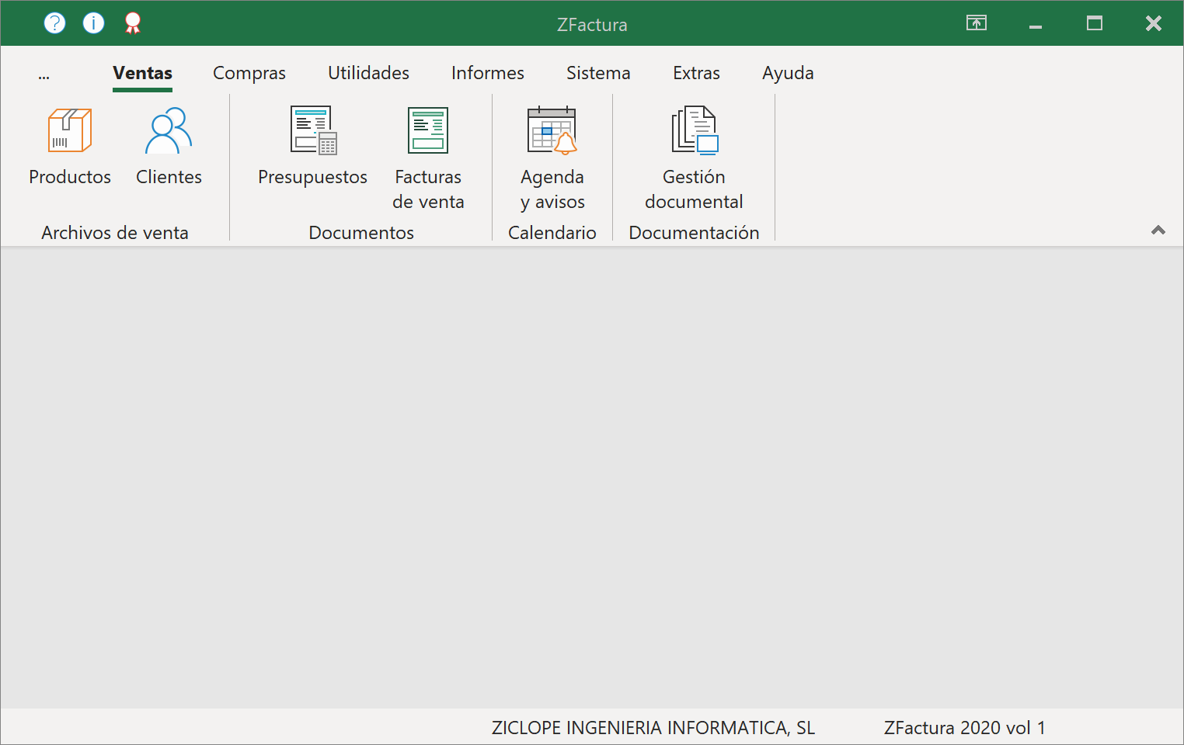Image resolution: width=1184 pixels, height=745 pixels.
Task: Open Presupuestos document icon
Action: [312, 131]
